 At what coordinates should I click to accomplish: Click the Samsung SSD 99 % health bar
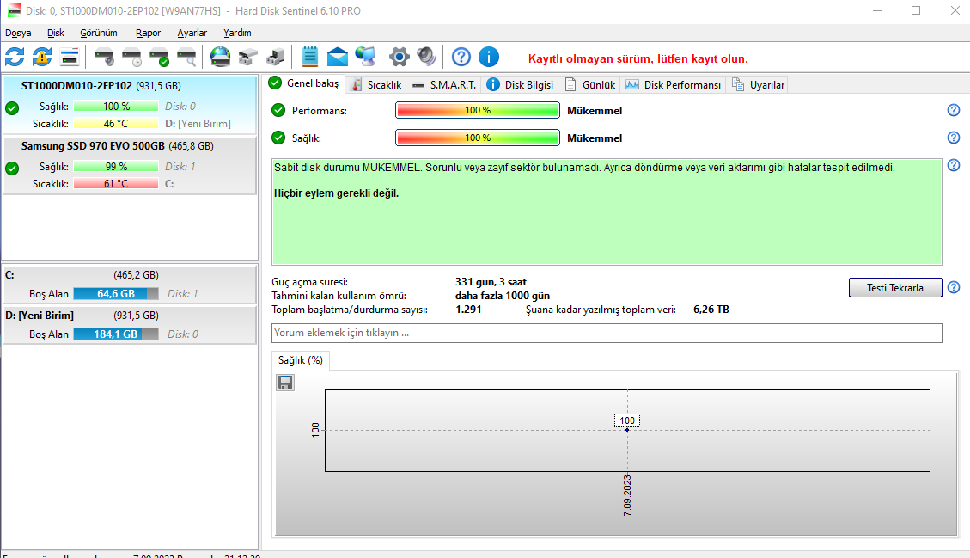click(116, 166)
